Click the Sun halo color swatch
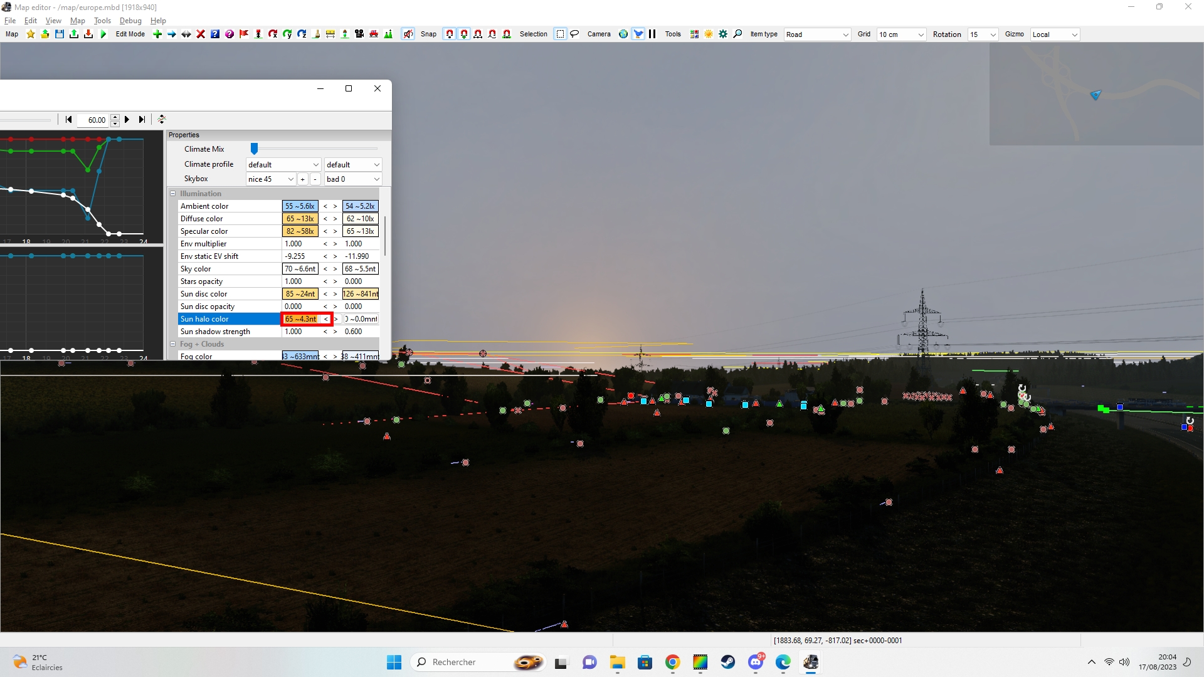 click(x=300, y=319)
